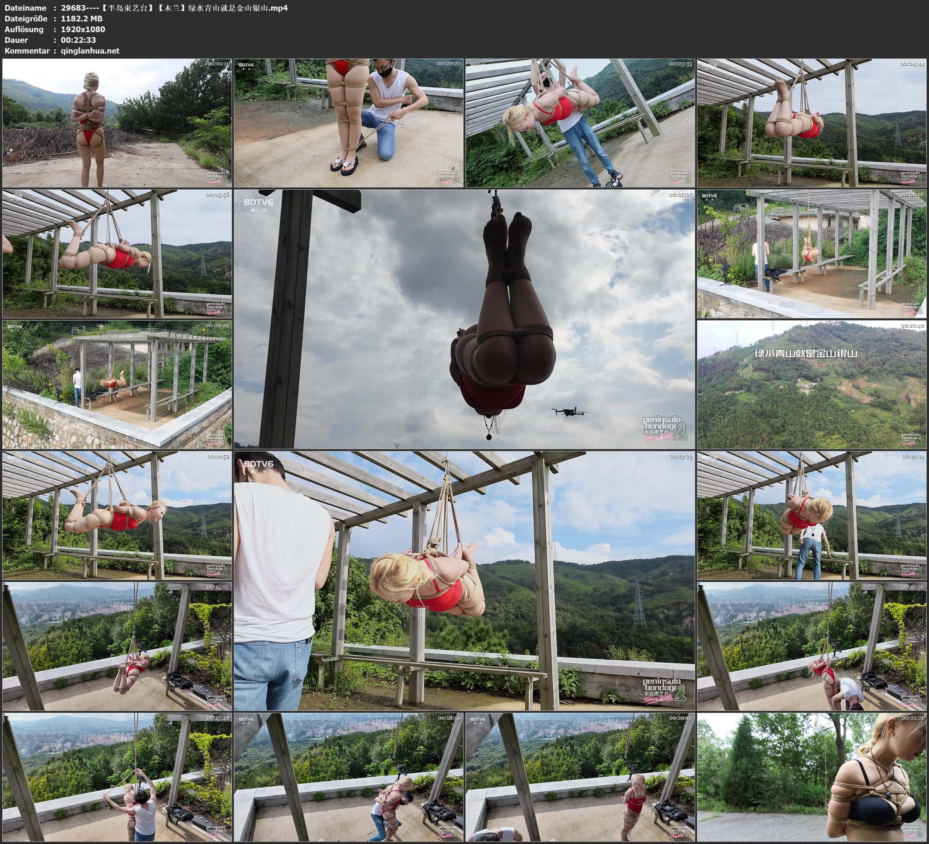Select the thumbnail at 00:03:33

click(580, 122)
